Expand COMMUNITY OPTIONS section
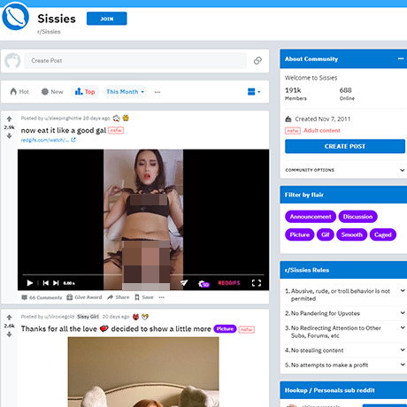Image resolution: width=407 pixels, height=407 pixels. coord(345,170)
